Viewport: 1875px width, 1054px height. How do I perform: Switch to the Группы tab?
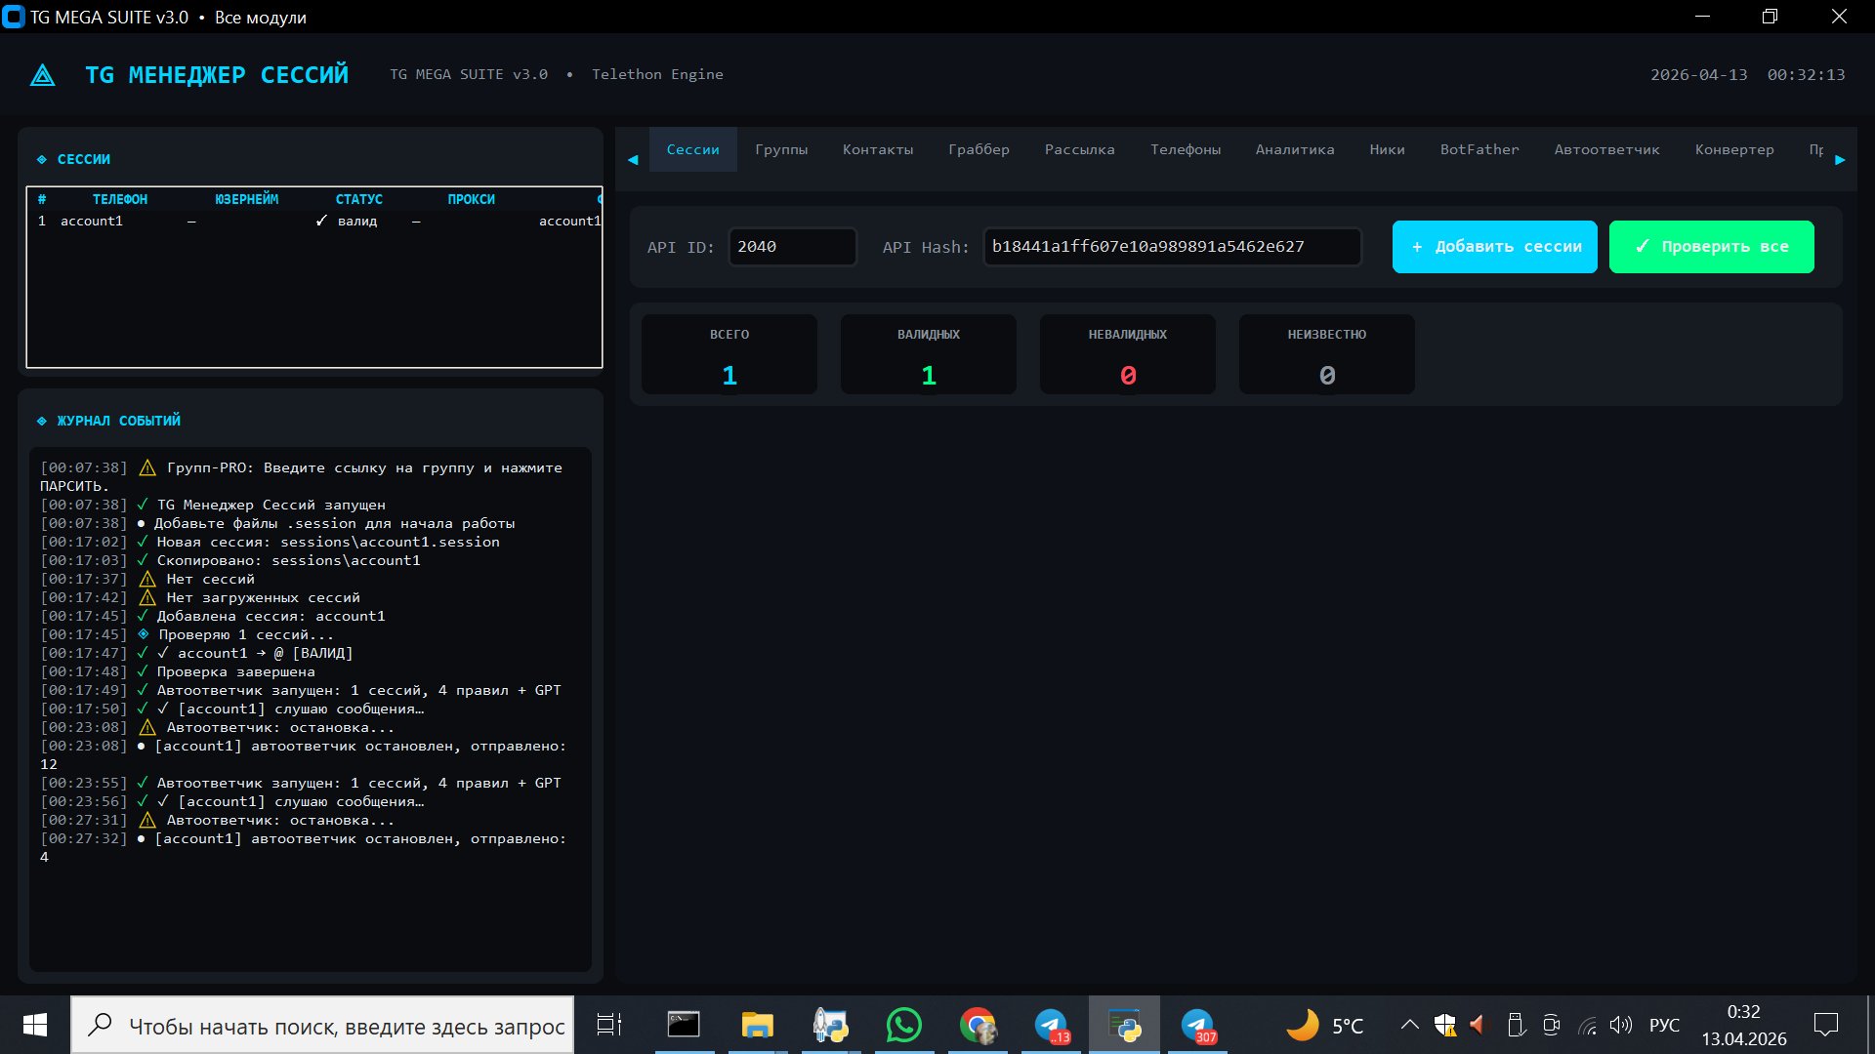(781, 149)
